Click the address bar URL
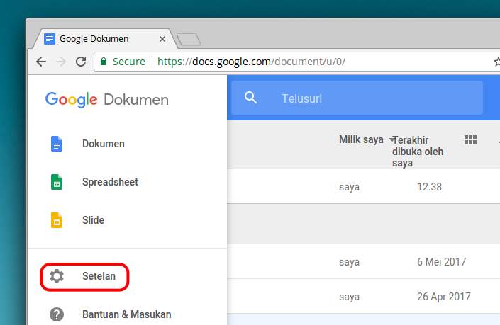The width and height of the screenshot is (500, 325). coord(251,62)
